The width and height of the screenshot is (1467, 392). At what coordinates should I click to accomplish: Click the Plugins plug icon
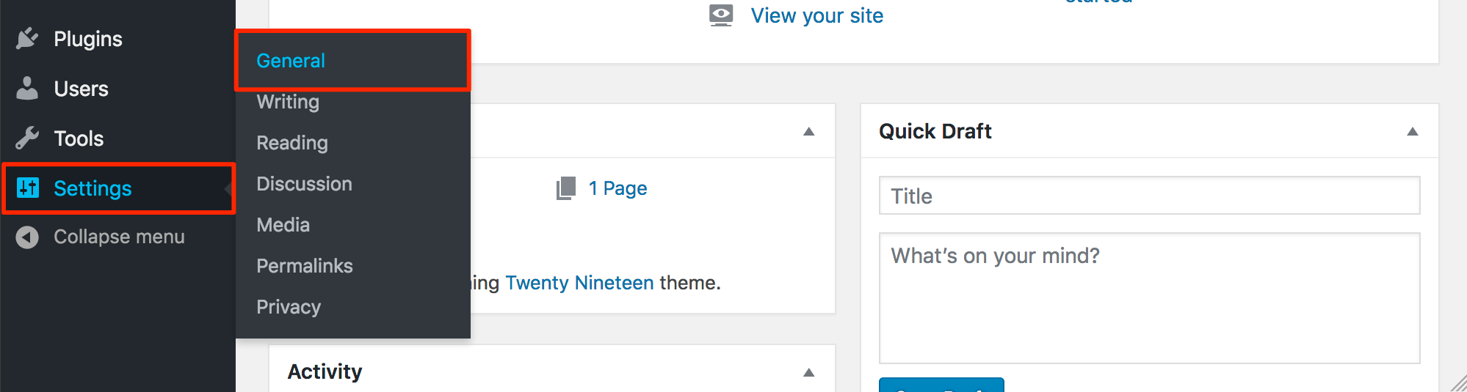click(27, 39)
